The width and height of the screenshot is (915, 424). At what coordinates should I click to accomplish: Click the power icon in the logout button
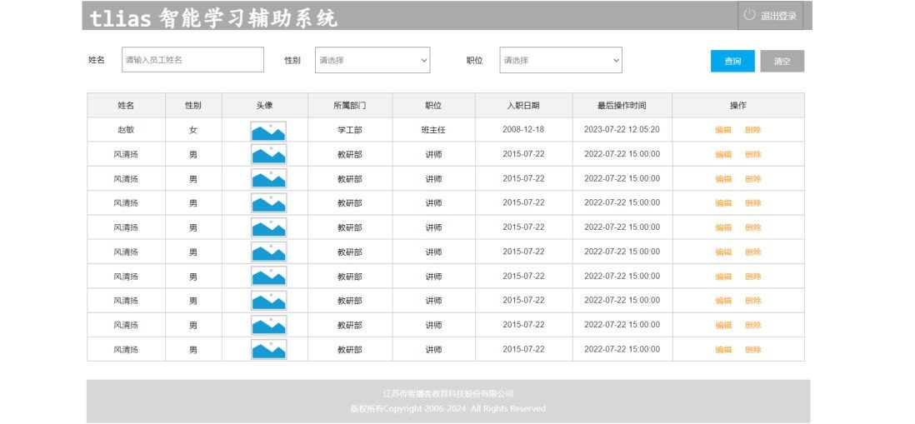coord(750,15)
